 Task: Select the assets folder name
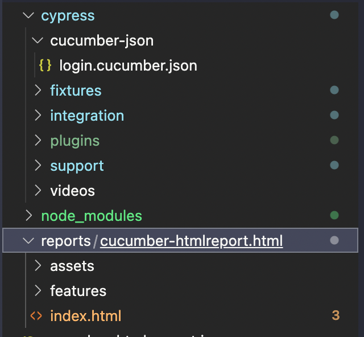point(72,266)
